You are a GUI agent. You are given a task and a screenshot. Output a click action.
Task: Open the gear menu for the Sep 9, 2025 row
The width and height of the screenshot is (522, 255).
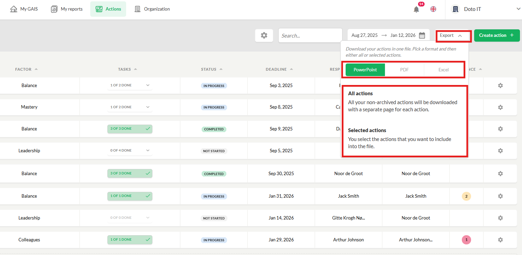coord(500,129)
